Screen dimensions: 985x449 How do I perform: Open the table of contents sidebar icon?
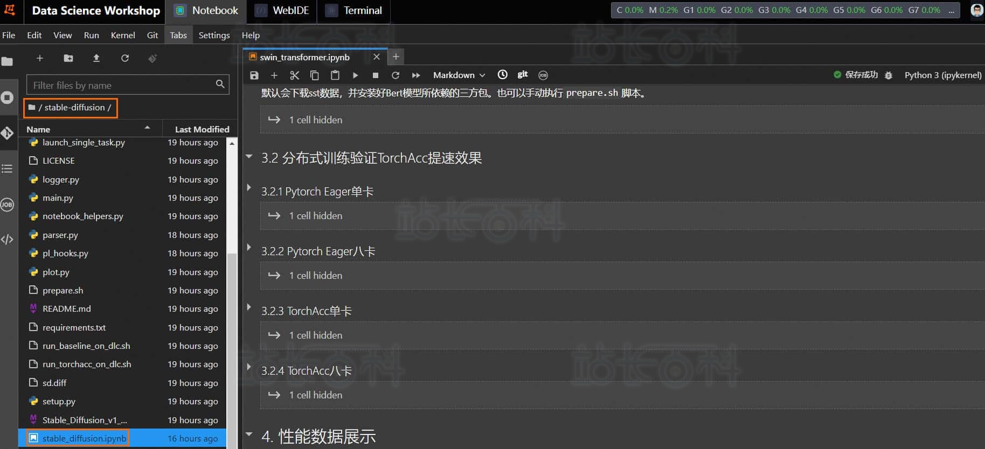coord(7,169)
